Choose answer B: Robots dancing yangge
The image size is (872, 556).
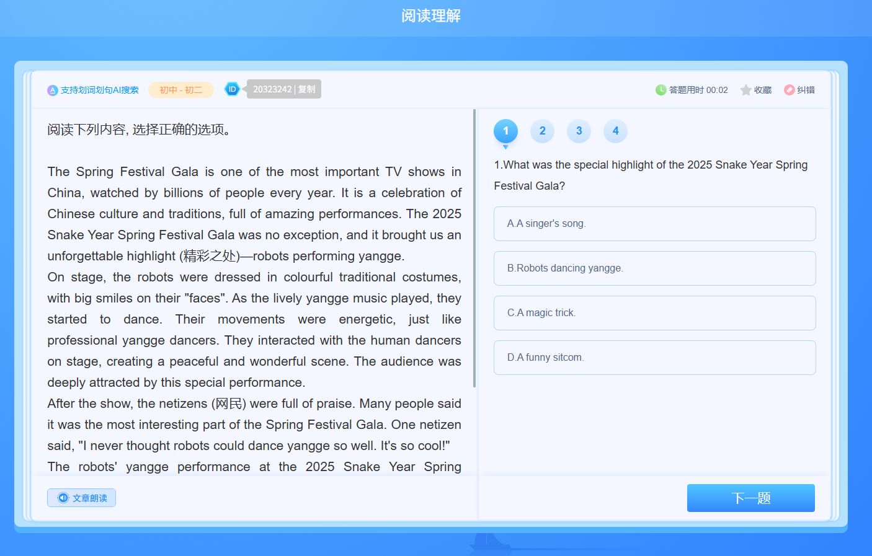pos(654,268)
